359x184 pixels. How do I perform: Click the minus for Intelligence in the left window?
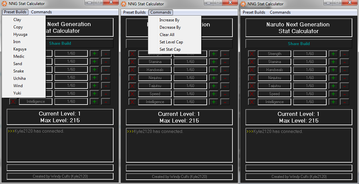click(106, 102)
